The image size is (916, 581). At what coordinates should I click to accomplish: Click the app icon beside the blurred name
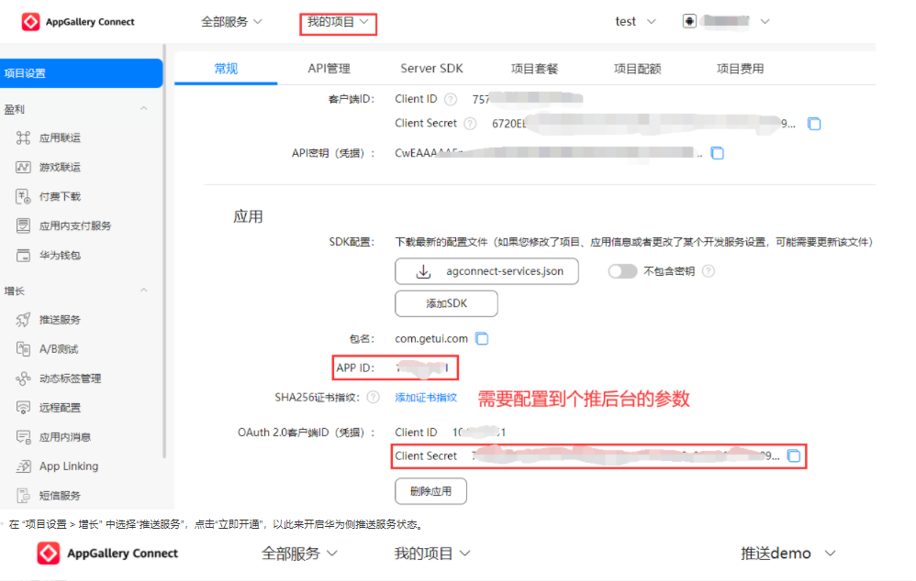coord(689,22)
